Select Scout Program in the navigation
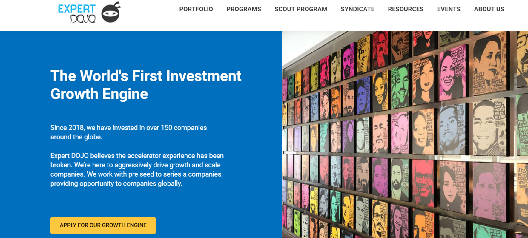The height and width of the screenshot is (238, 528). (x=301, y=9)
